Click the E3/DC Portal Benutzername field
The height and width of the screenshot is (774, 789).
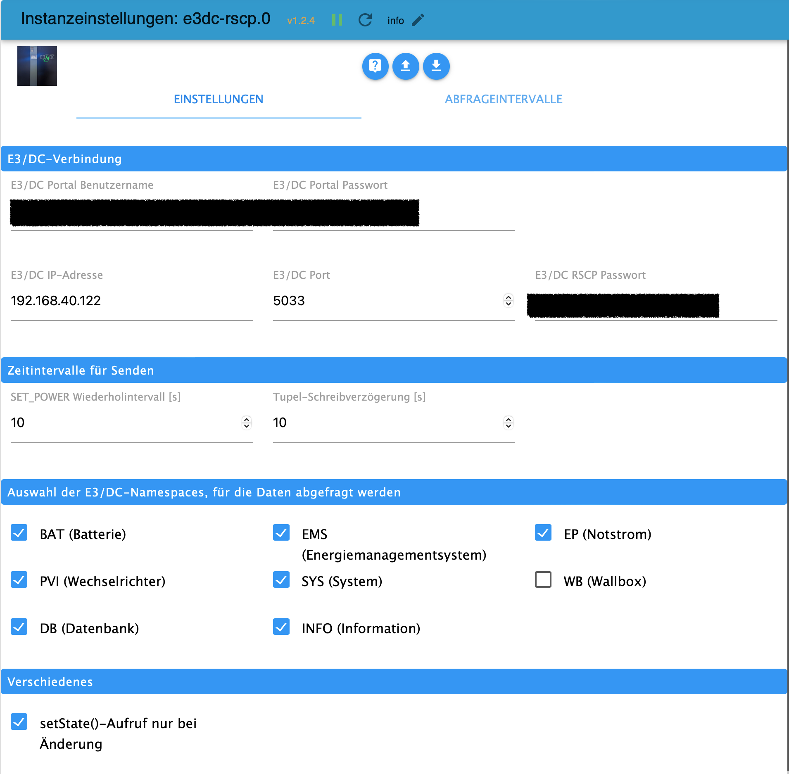[132, 213]
